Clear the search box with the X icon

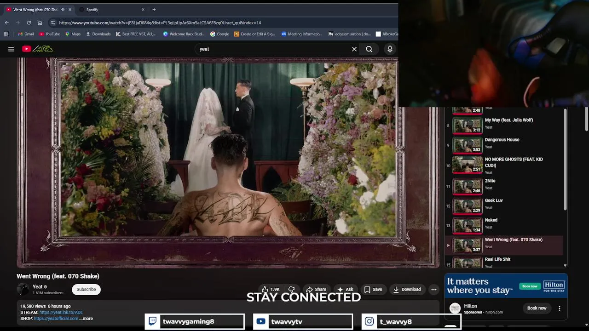pyautogui.click(x=354, y=49)
